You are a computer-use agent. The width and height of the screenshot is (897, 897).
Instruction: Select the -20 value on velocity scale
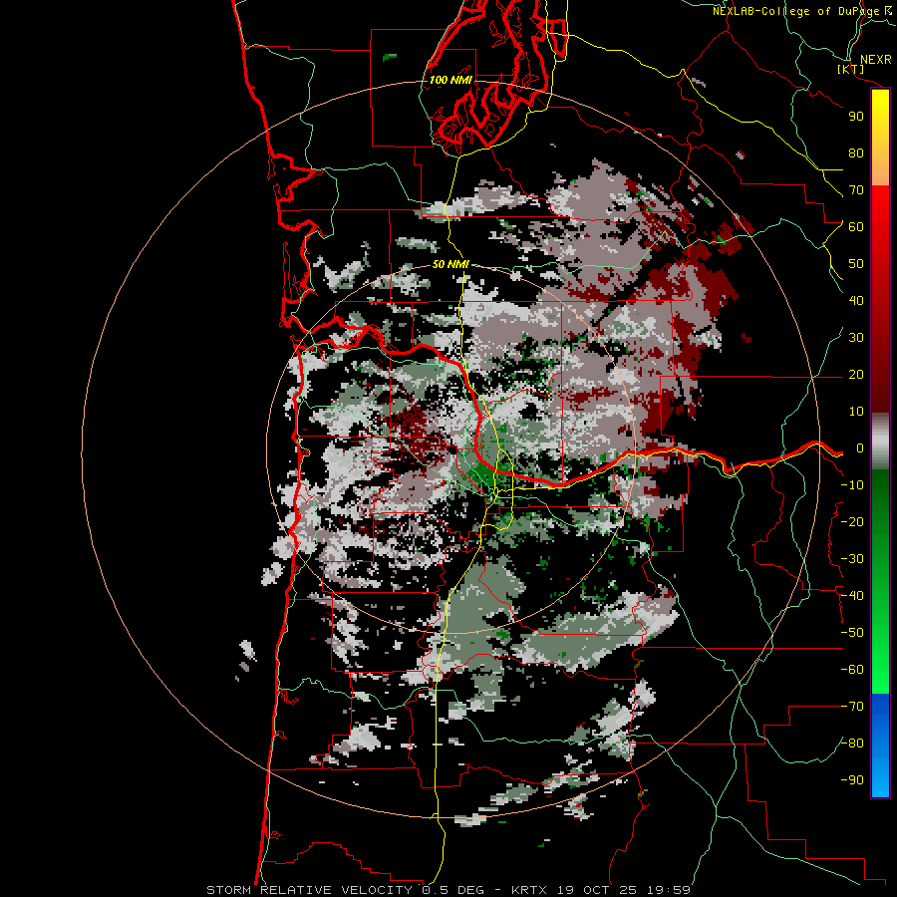(852, 522)
